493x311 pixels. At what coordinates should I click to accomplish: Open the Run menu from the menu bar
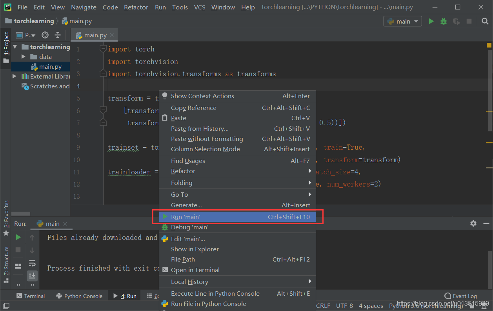(160, 7)
